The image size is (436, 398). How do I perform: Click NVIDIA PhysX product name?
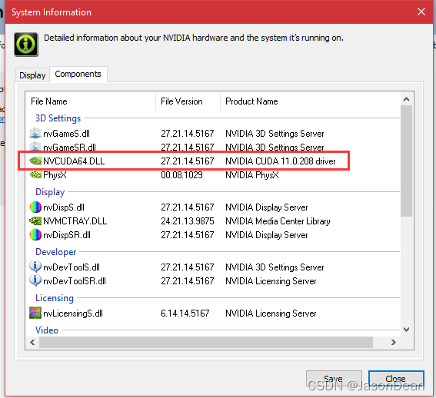[x=252, y=175]
